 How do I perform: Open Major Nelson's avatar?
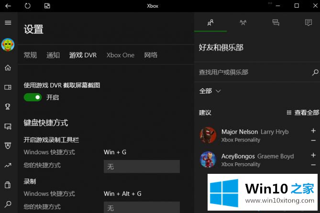click(208, 135)
